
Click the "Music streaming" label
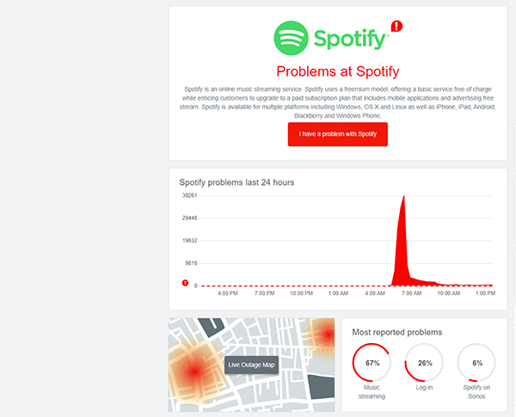[x=372, y=392]
